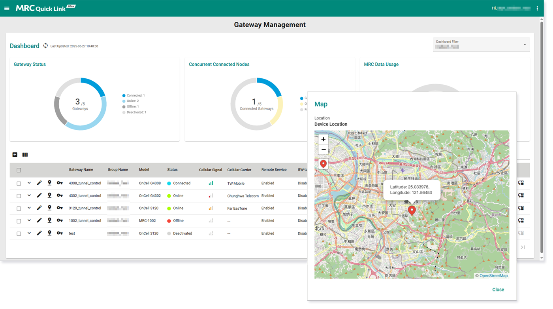Click the dashboard refresh icon
553x309 pixels.
click(45, 46)
